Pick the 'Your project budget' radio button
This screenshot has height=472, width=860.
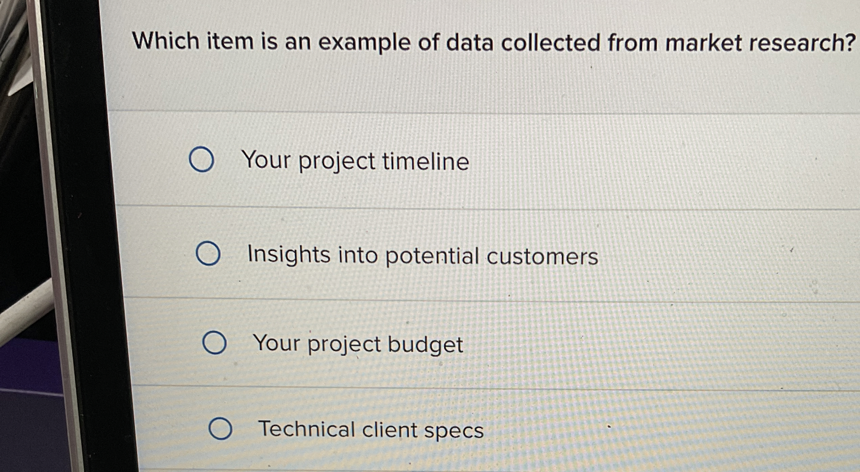pos(214,343)
